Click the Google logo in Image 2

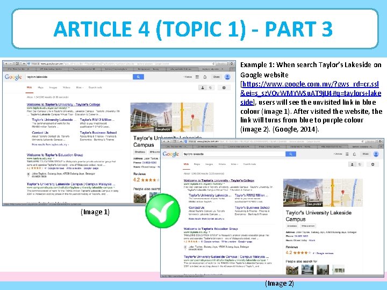click(x=170, y=154)
